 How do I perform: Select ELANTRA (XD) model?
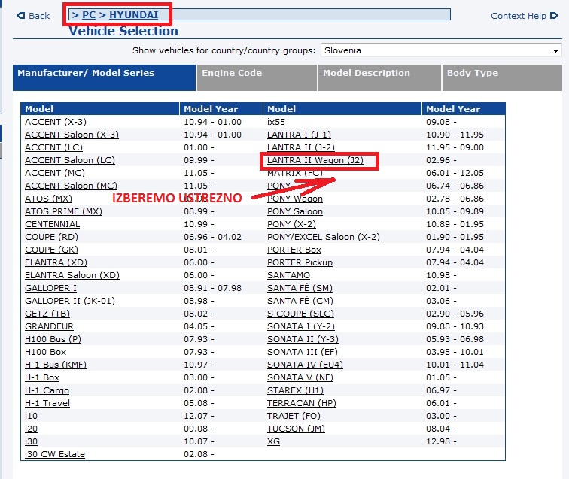tap(56, 262)
